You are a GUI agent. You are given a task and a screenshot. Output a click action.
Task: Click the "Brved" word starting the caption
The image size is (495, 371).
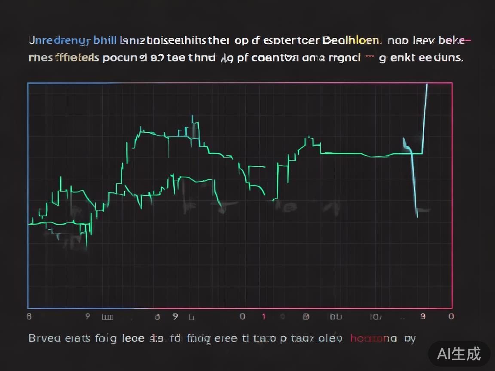click(44, 338)
